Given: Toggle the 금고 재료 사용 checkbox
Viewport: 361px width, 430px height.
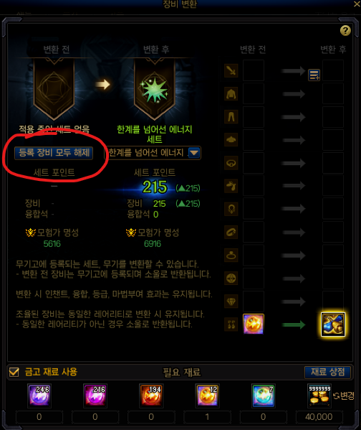Looking at the screenshot, I should (x=14, y=372).
